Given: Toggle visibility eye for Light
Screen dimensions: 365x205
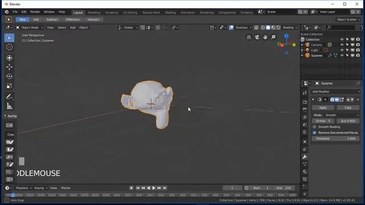Looking at the screenshot, I should [x=342, y=50].
